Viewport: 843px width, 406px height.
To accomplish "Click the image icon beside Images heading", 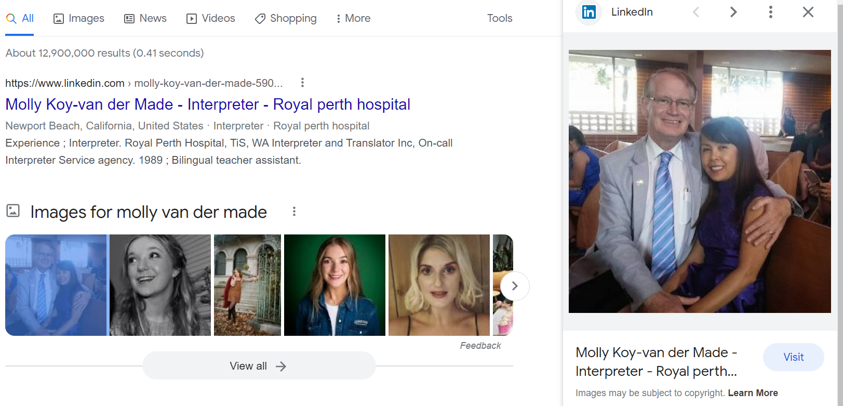I will tap(13, 211).
